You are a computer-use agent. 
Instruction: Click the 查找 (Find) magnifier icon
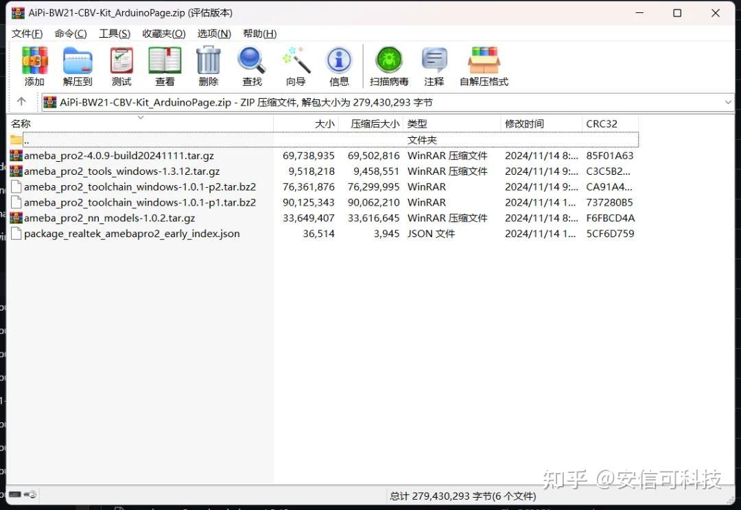[251, 60]
